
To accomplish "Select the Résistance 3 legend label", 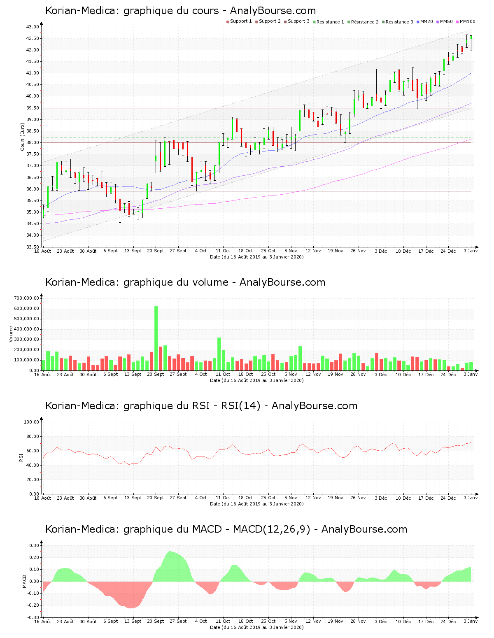I will (x=399, y=22).
